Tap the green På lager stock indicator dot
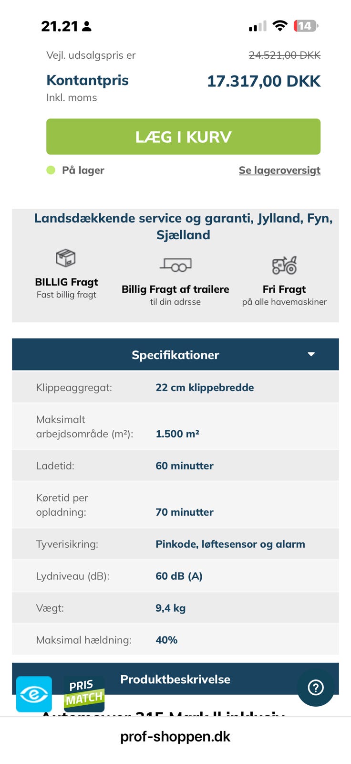 [x=51, y=170]
